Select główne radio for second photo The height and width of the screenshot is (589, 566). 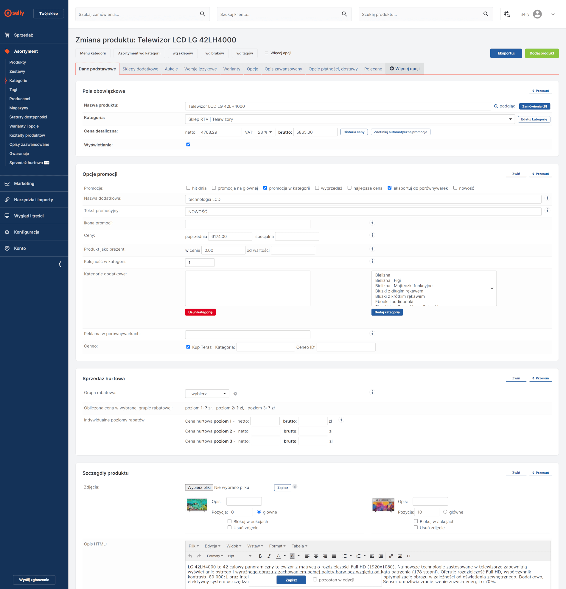pos(445,512)
